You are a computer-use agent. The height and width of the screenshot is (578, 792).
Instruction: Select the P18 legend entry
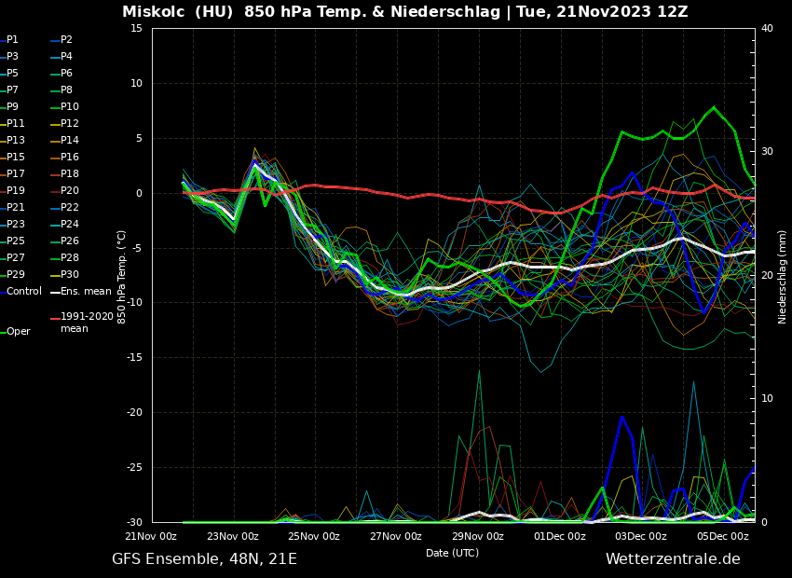pos(69,174)
